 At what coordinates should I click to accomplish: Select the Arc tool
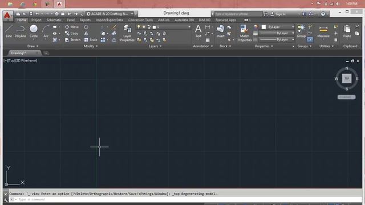(x=46, y=31)
